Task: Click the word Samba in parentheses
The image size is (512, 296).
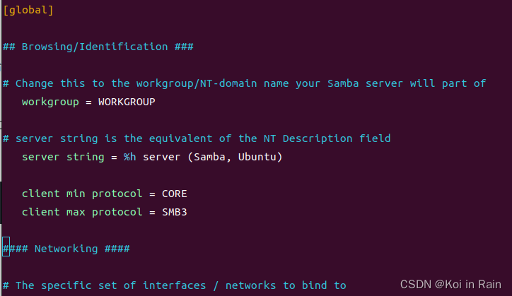Action: tap(209, 157)
